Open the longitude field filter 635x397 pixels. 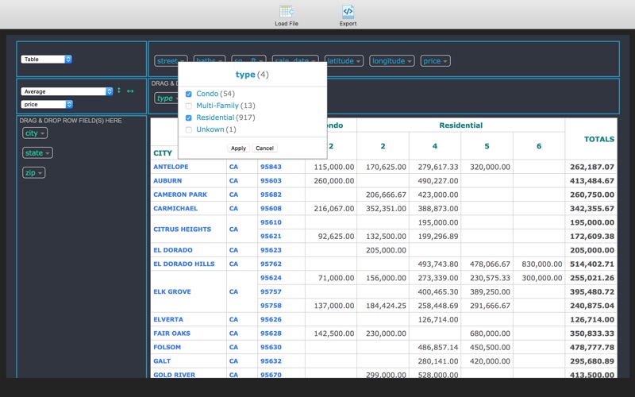click(x=391, y=61)
